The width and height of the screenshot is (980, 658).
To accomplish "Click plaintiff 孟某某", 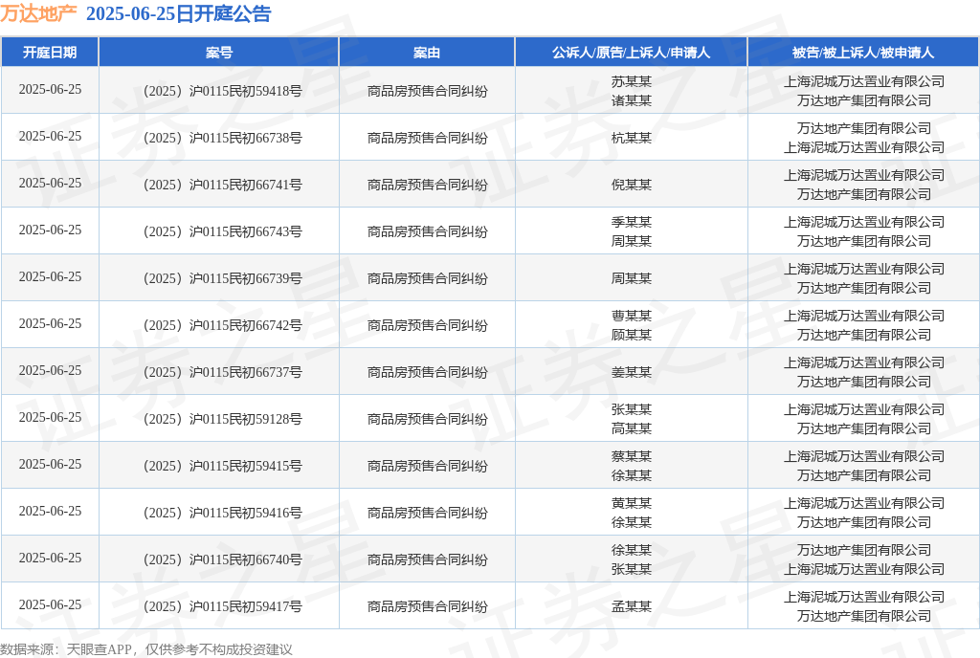I will [x=632, y=606].
